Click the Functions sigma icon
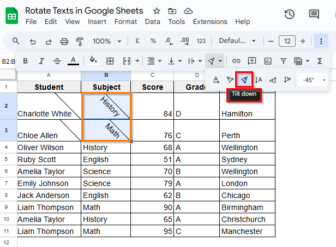The height and width of the screenshot is (247, 336). tap(320, 61)
